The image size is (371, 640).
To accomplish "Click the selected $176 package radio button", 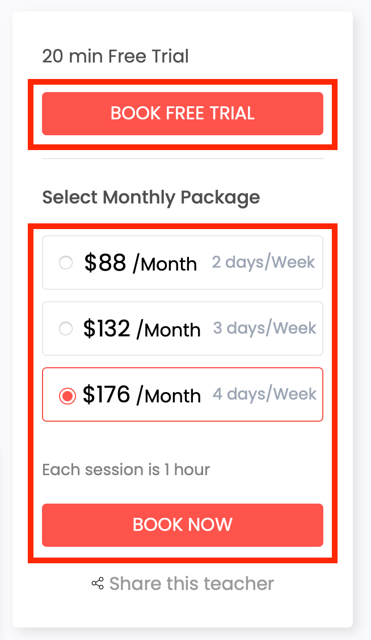I will click(x=67, y=396).
